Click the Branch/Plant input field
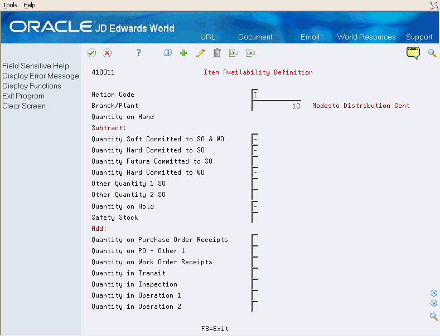The image size is (440, 336). tap(277, 106)
